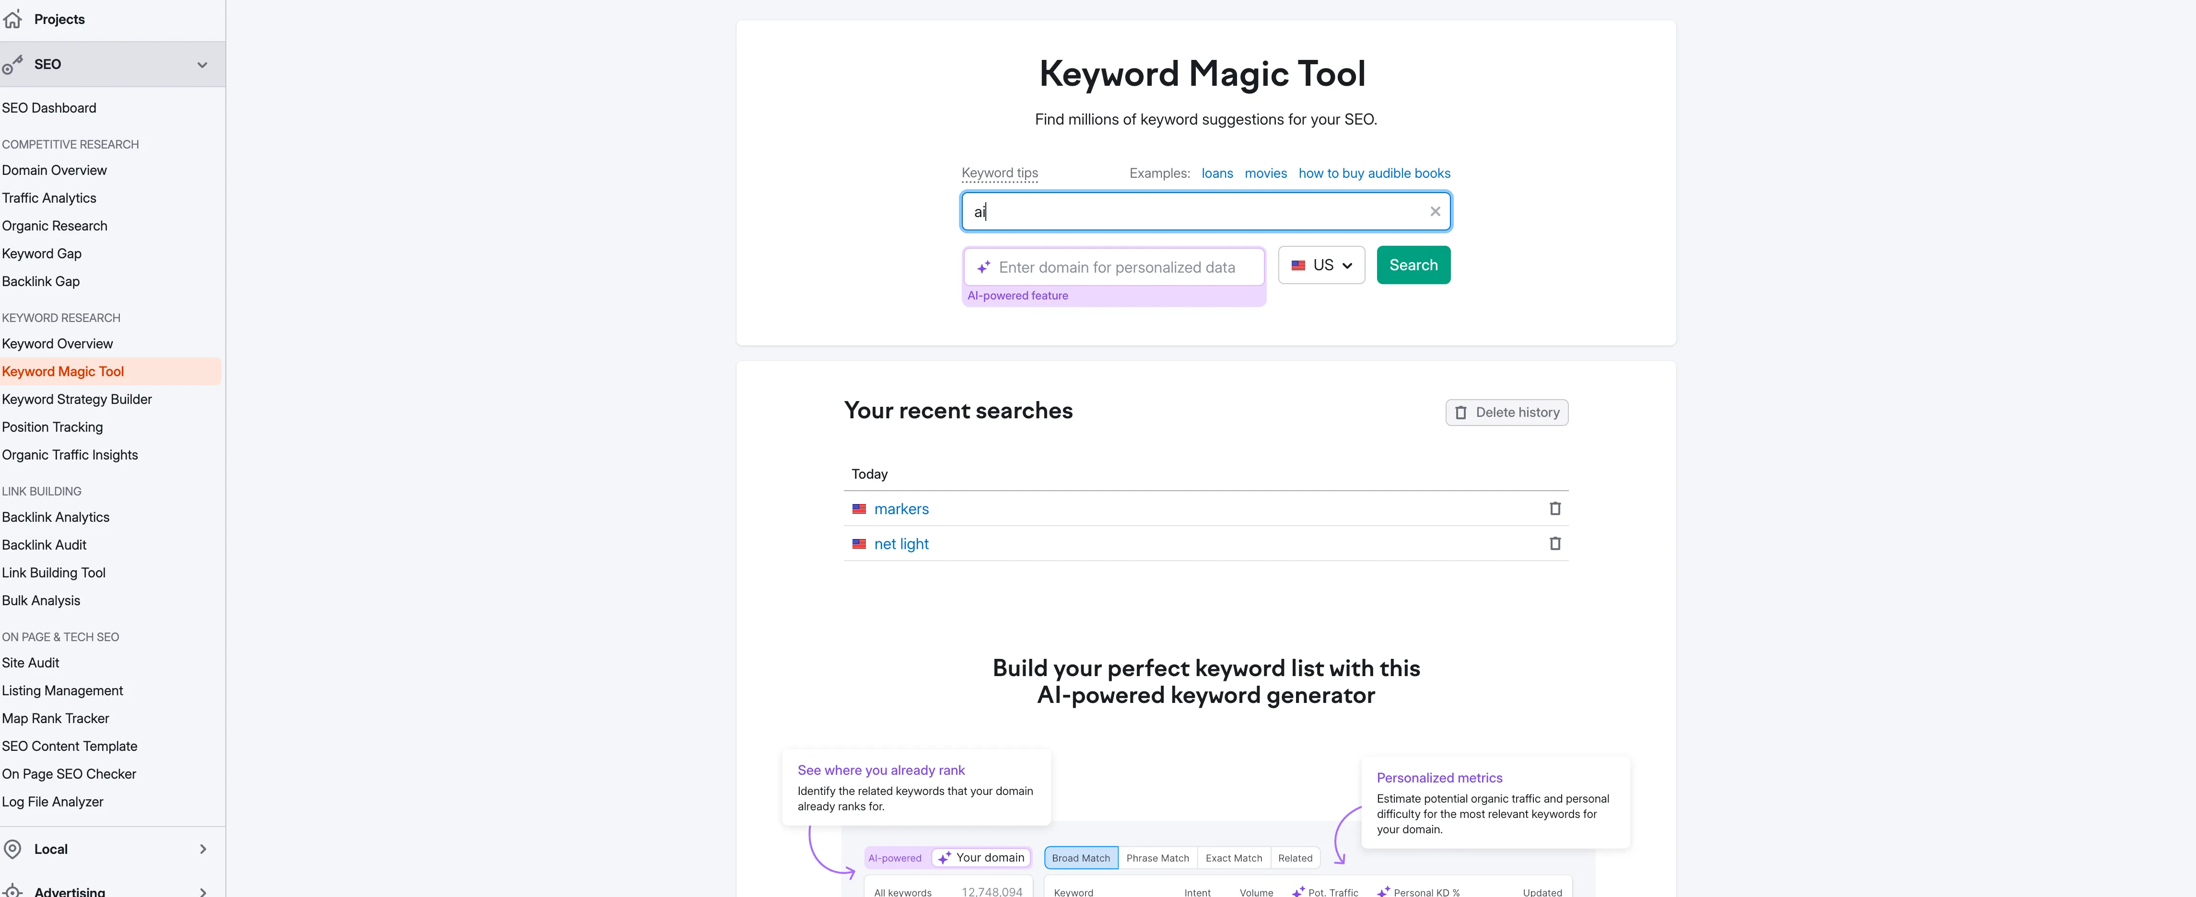
Task: Click the Local location pin icon
Action: point(12,849)
